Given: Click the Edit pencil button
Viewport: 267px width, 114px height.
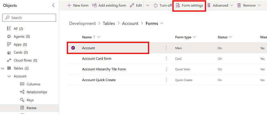Looking at the screenshot, I should click(136, 5).
